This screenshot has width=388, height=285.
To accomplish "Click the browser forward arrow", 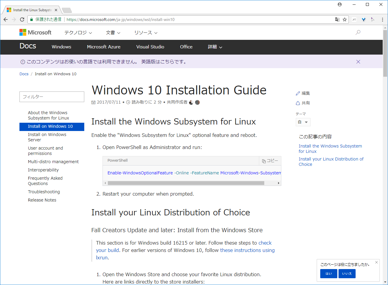I will click(x=14, y=19).
